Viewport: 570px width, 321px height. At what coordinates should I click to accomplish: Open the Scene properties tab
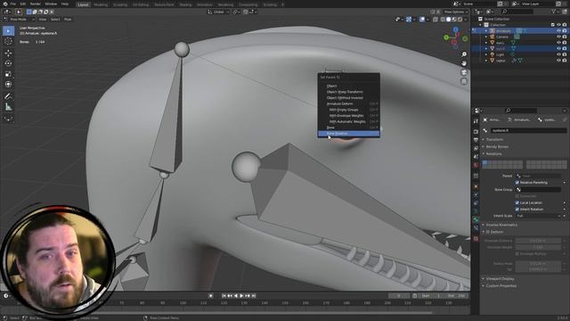coord(476,157)
